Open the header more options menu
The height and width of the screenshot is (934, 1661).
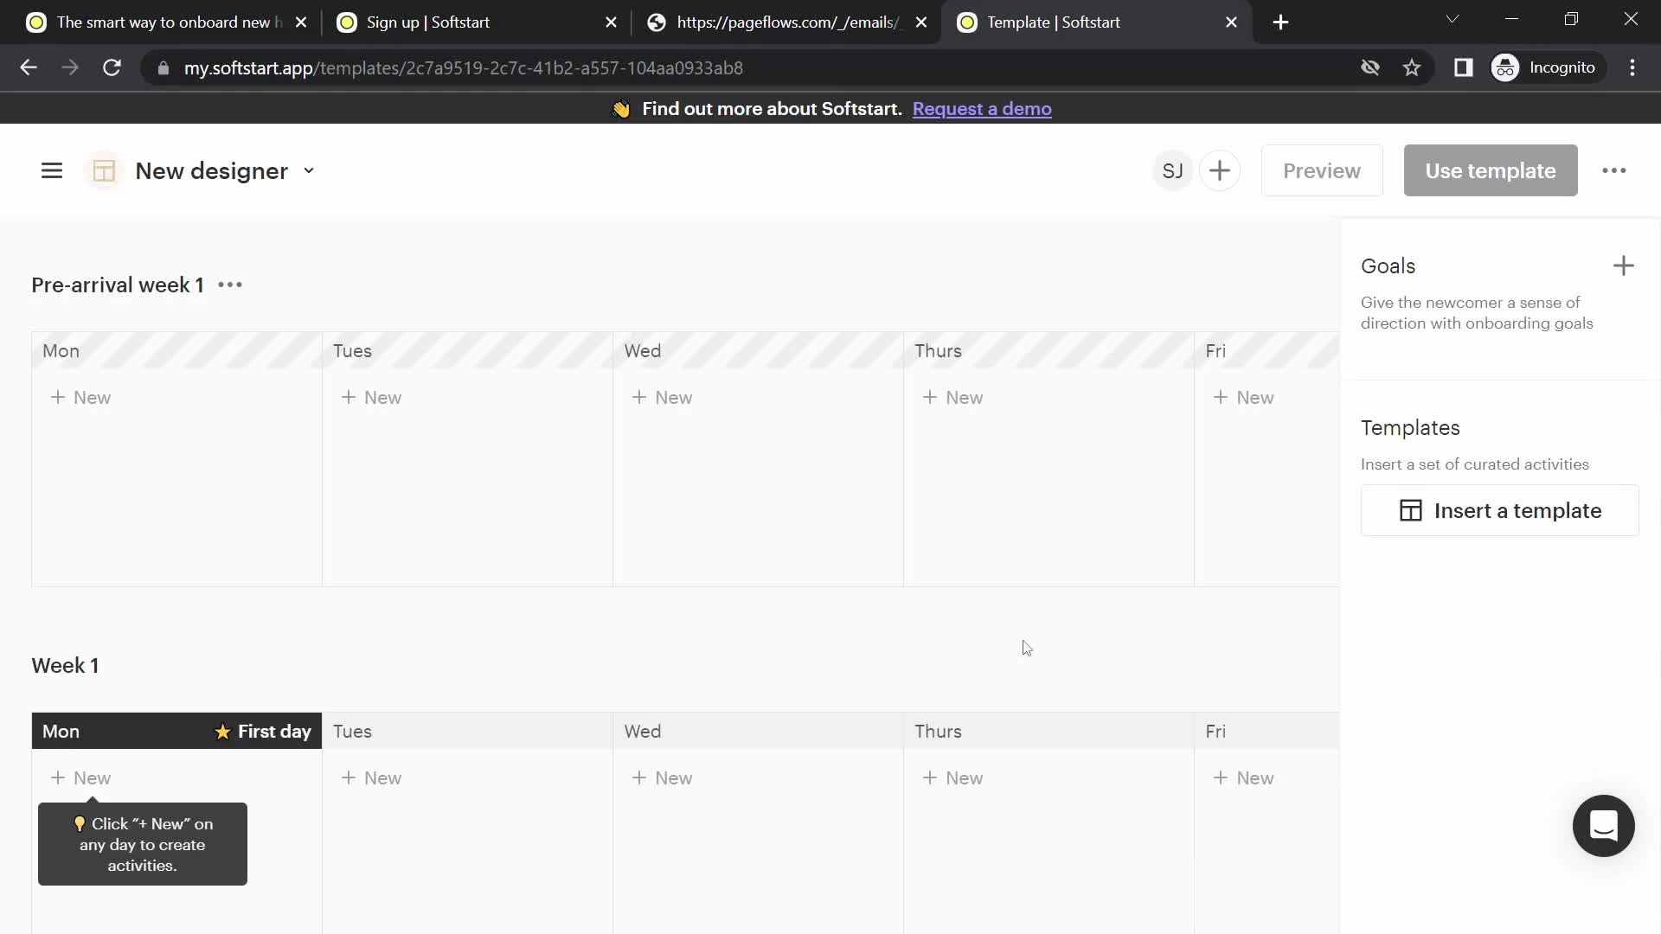[1613, 170]
